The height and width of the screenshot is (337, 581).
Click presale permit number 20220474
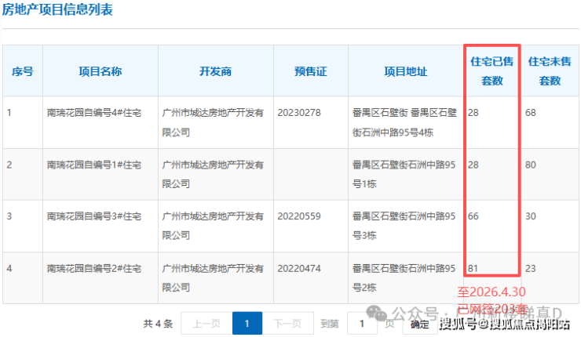click(299, 268)
